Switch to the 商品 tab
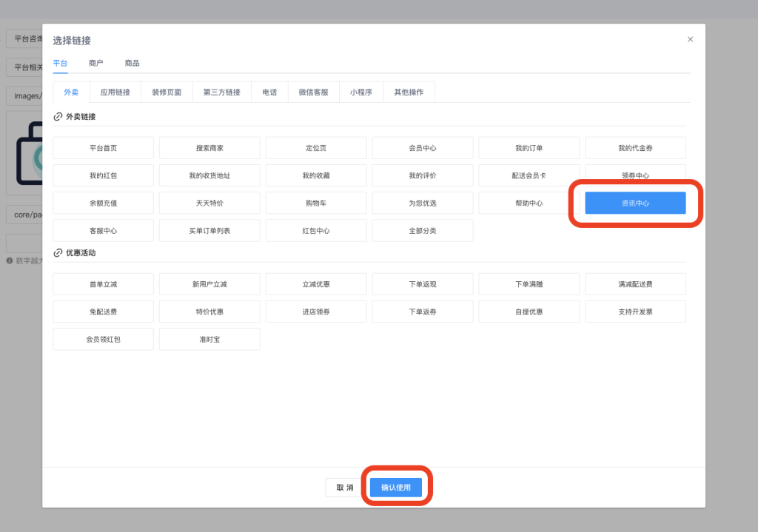The width and height of the screenshot is (758, 532). [x=132, y=64]
